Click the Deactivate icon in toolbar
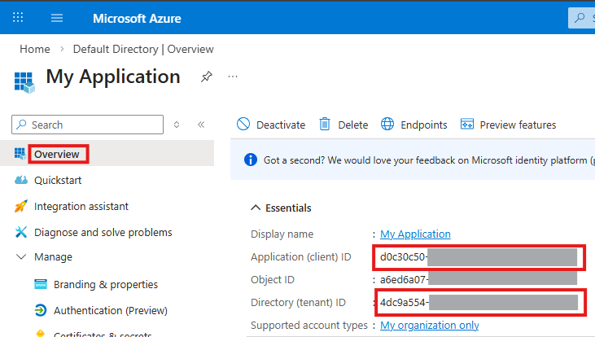This screenshot has width=595, height=337. click(x=243, y=125)
